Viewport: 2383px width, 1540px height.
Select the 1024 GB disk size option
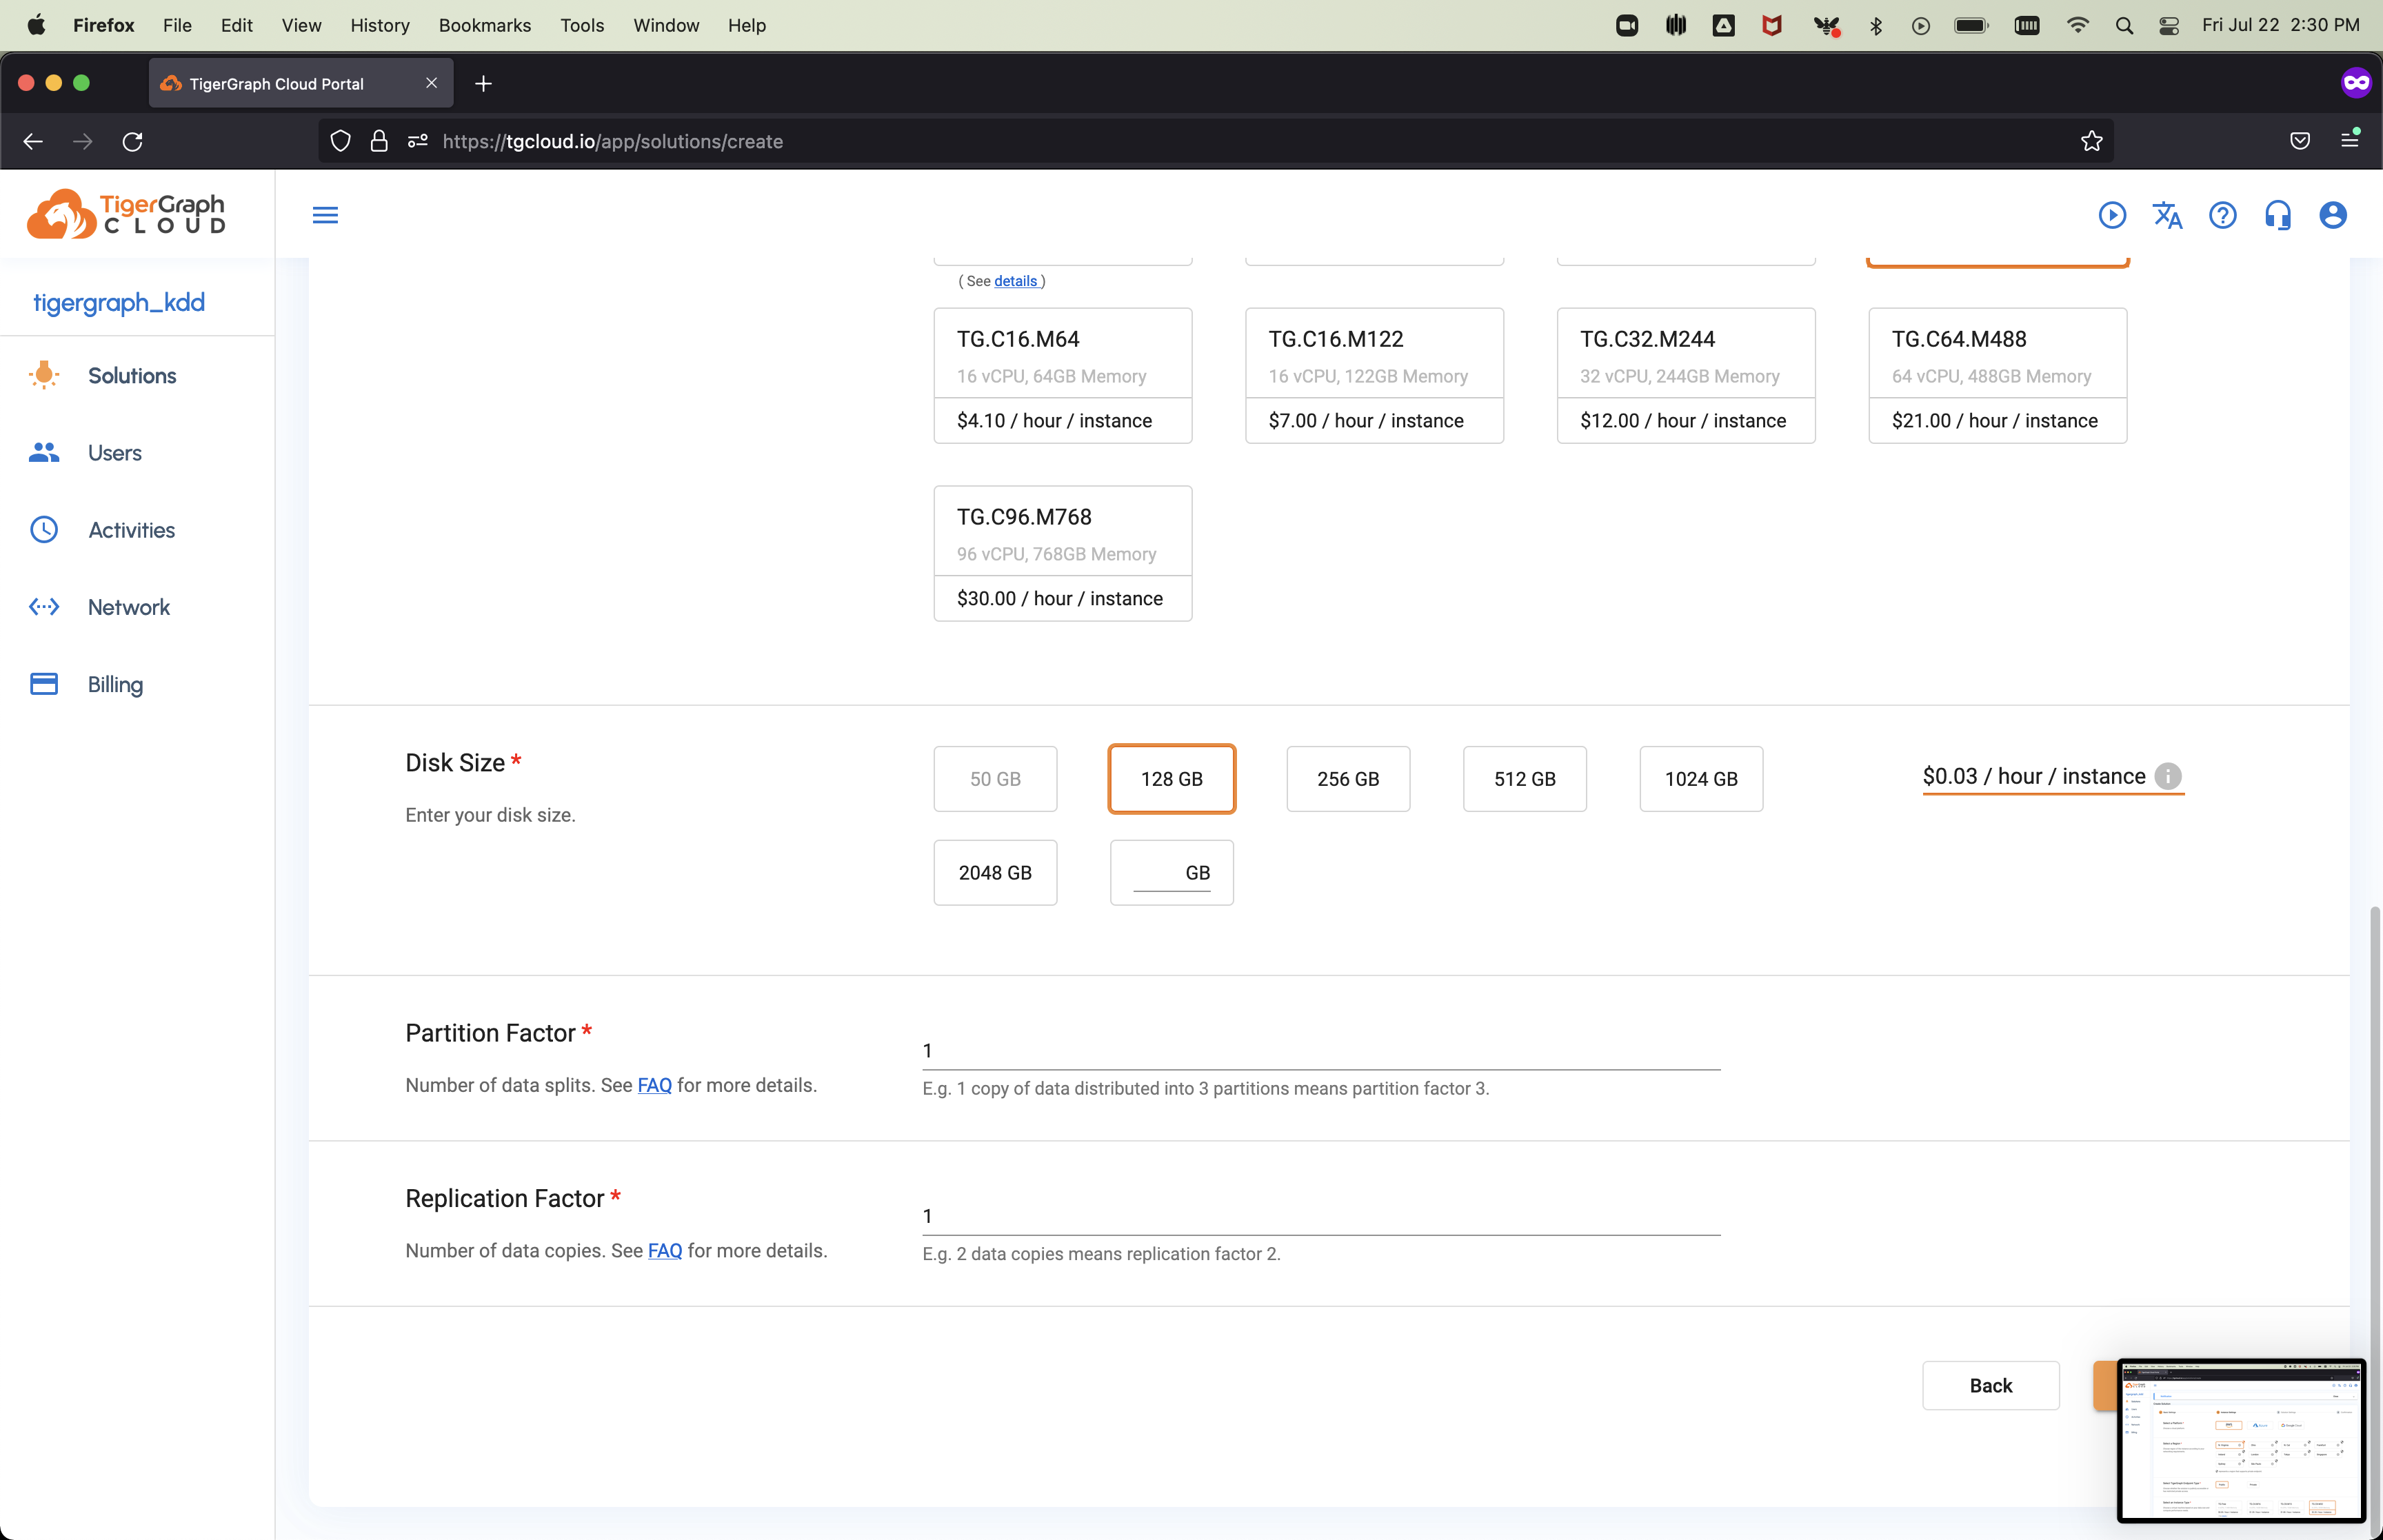(x=1700, y=779)
